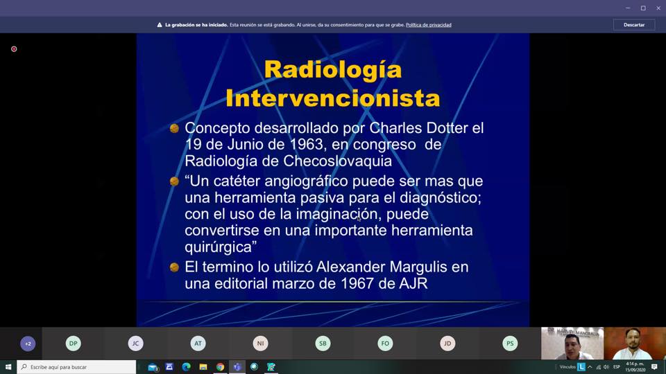This screenshot has width=666, height=374.
Task: Open the Mail app in taskbar
Action: point(153,367)
